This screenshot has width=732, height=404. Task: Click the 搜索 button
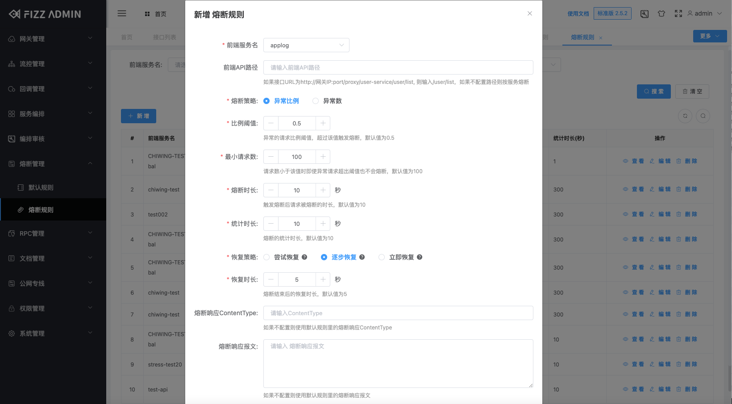tap(653, 92)
